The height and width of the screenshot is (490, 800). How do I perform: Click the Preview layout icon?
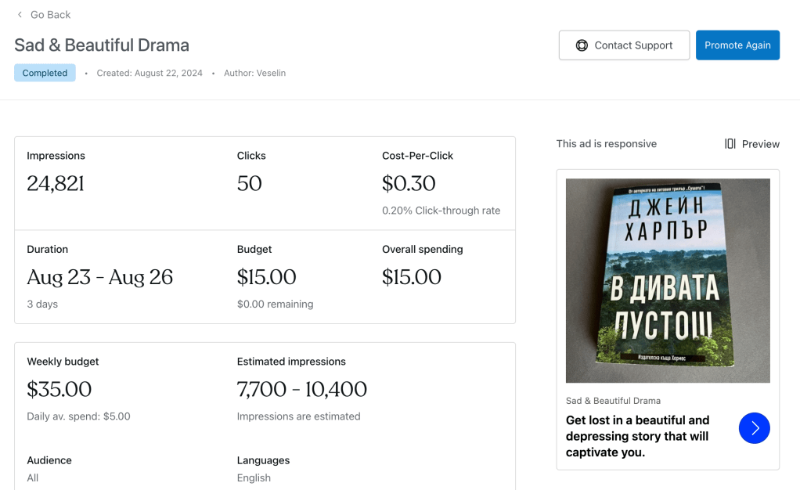coord(730,144)
